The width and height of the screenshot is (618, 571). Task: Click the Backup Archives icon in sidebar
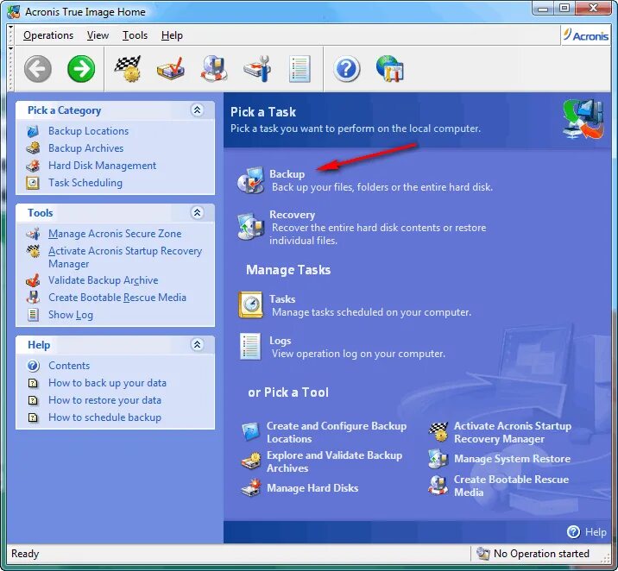[33, 148]
